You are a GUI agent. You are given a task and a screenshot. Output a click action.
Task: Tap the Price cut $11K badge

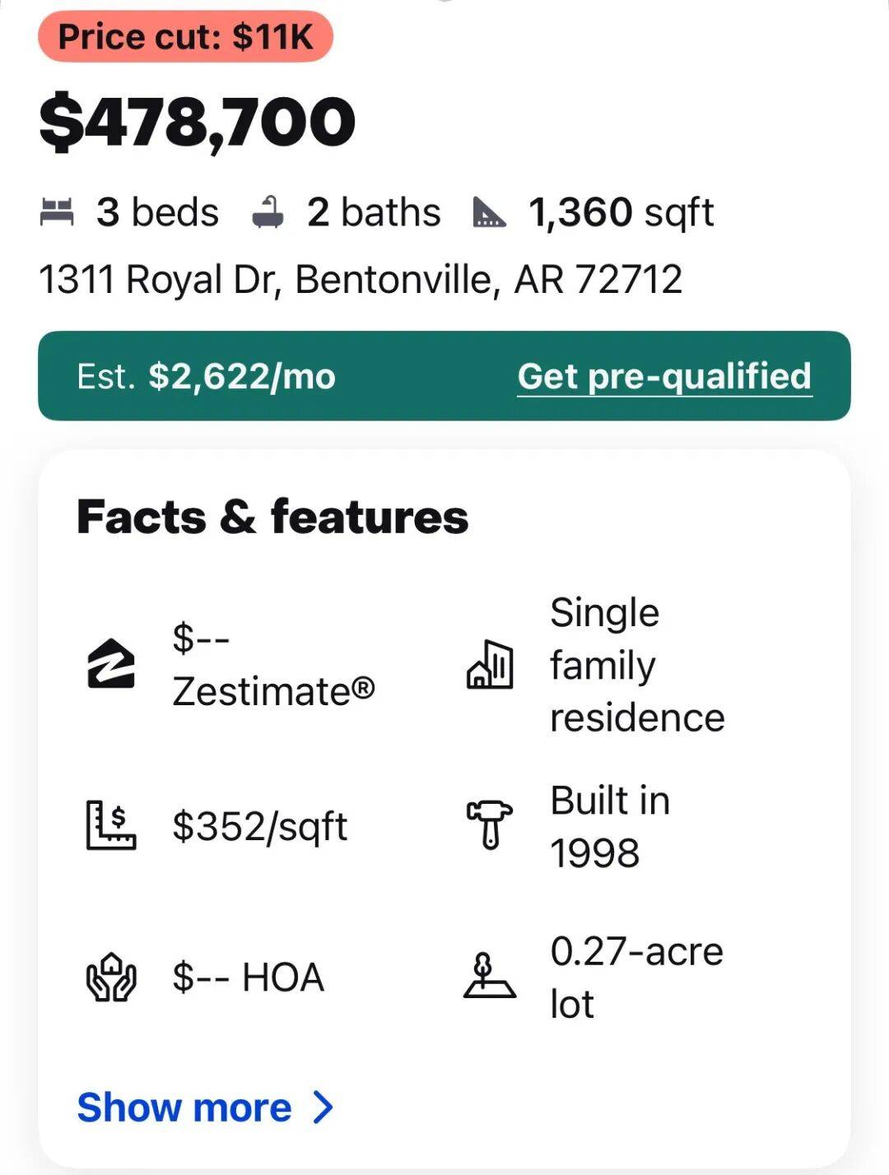pyautogui.click(x=185, y=37)
